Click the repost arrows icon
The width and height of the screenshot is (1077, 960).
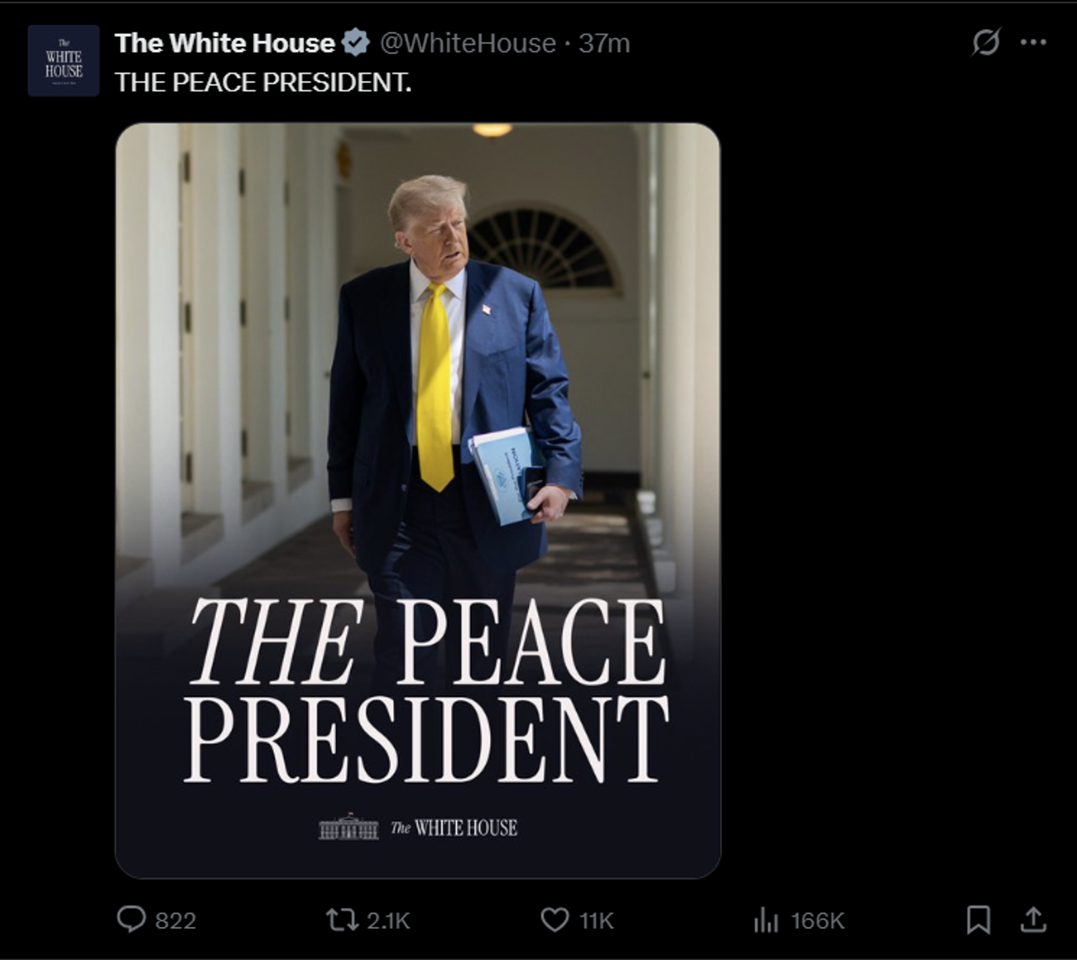tap(342, 920)
